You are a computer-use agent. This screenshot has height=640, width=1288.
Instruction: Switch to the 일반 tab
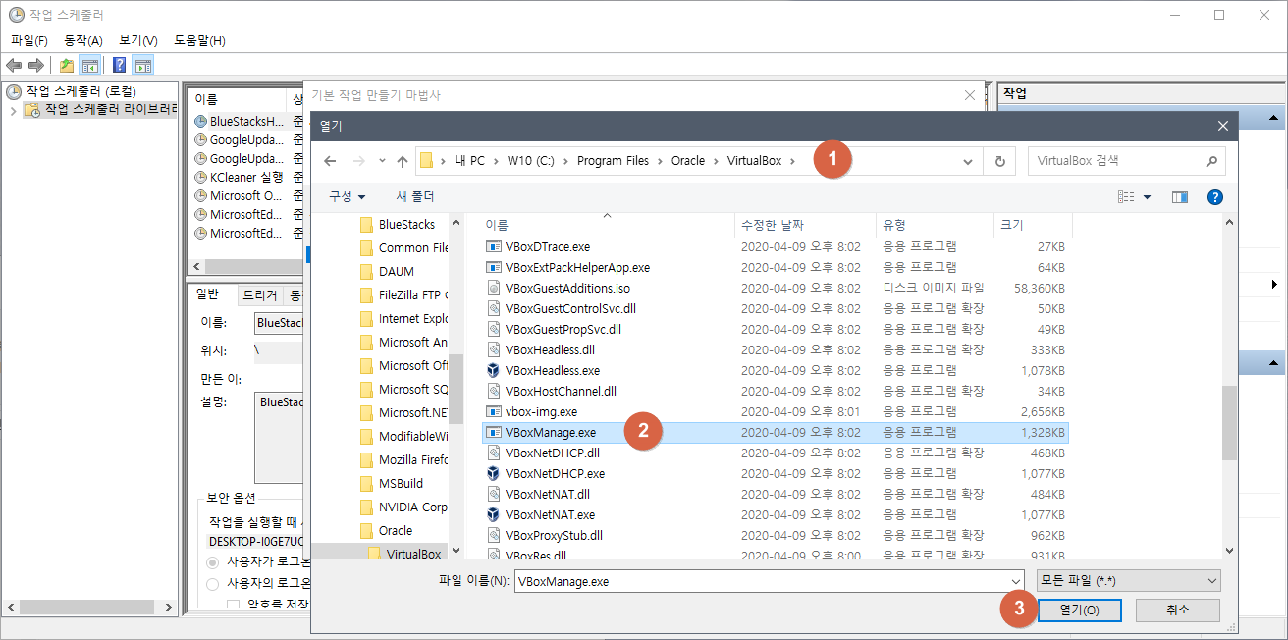pos(208,294)
